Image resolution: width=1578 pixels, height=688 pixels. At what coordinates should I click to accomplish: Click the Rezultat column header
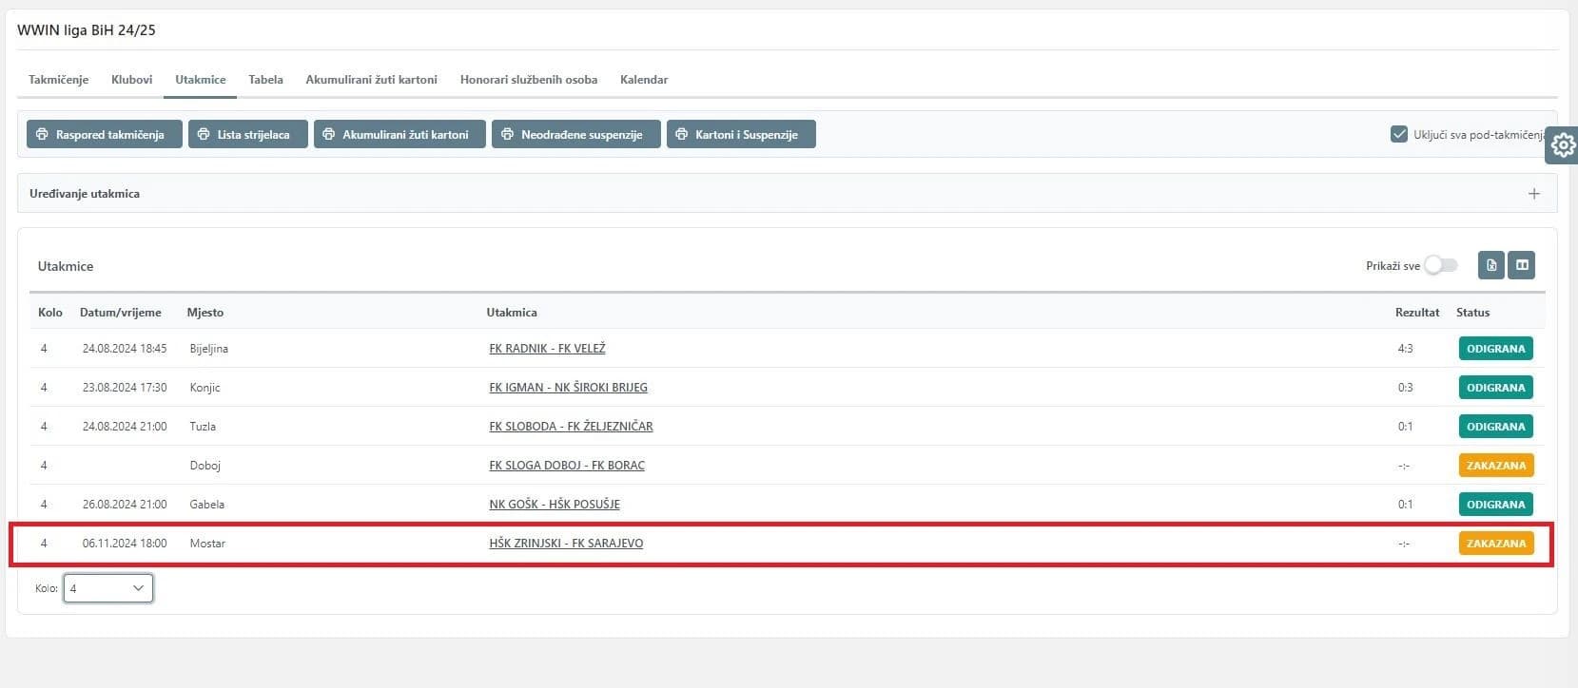coord(1417,313)
